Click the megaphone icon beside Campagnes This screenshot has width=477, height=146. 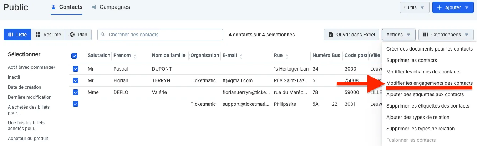pyautogui.click(x=93, y=7)
